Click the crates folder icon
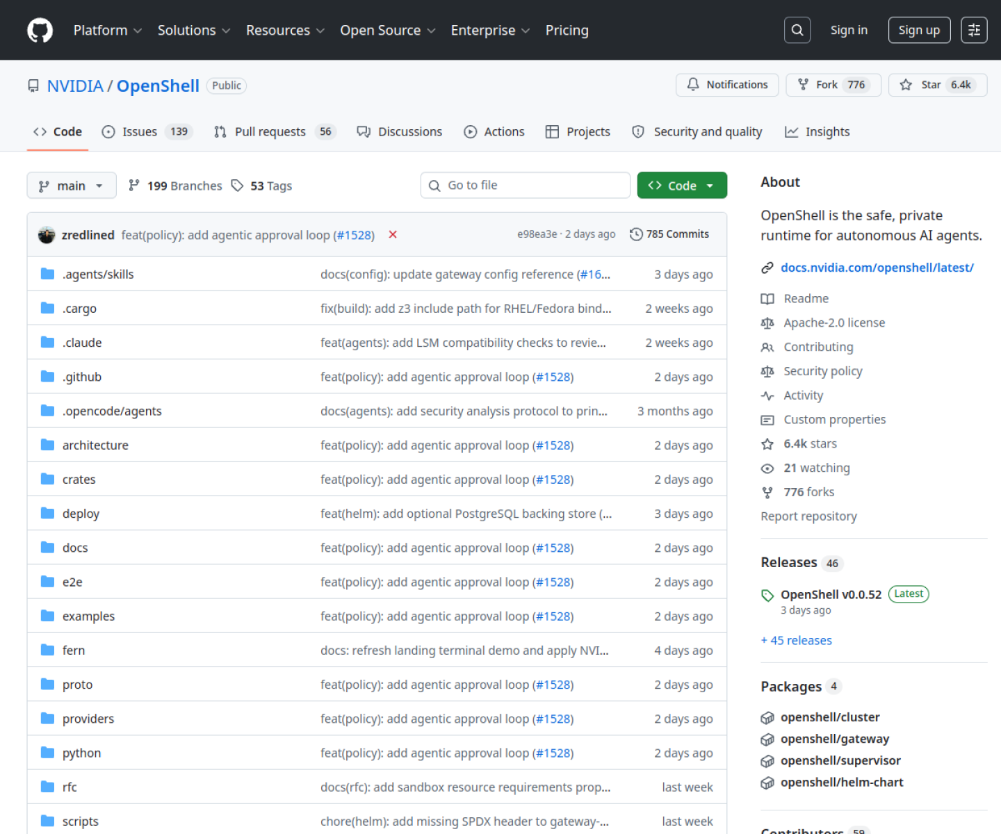The image size is (1001, 834). (x=47, y=479)
